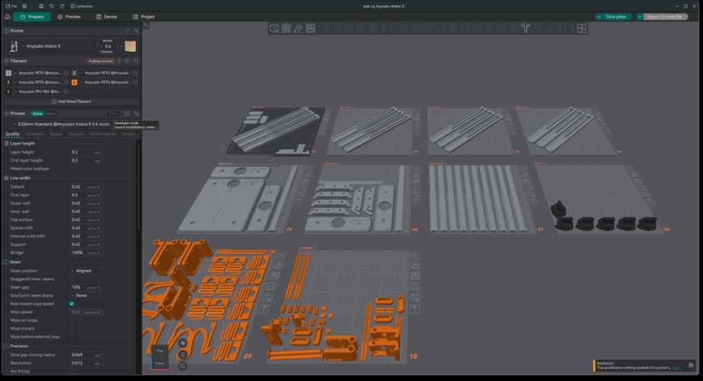Click Add Mixed Filament button
Screen dimensions: 703x381
click(71, 101)
